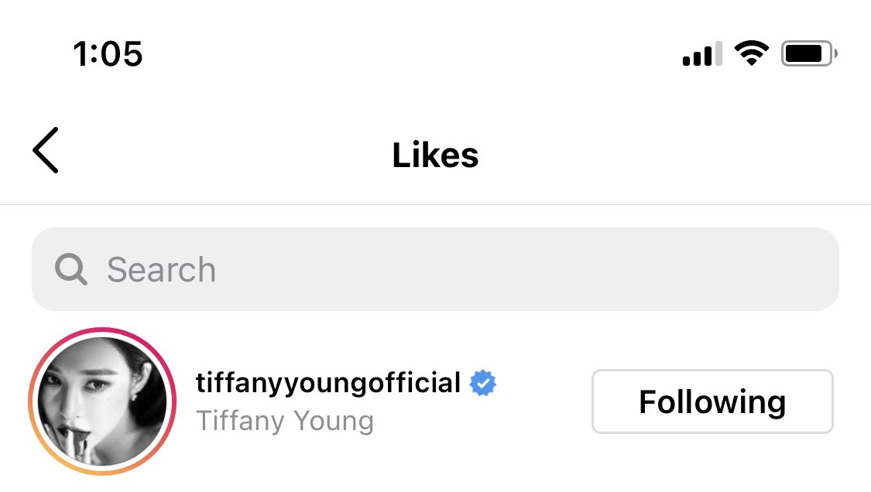
Task: Open the tiffanyyoungofficial list row
Action: (x=435, y=401)
